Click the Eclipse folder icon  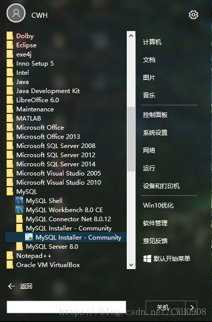10,45
